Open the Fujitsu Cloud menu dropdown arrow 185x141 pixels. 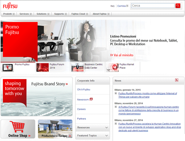pyautogui.click(x=87, y=14)
